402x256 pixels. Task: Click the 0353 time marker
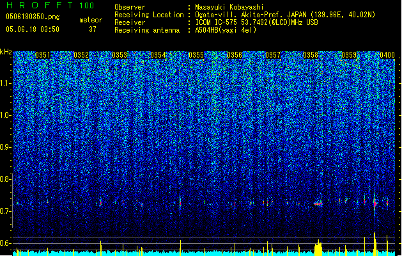click(x=120, y=55)
